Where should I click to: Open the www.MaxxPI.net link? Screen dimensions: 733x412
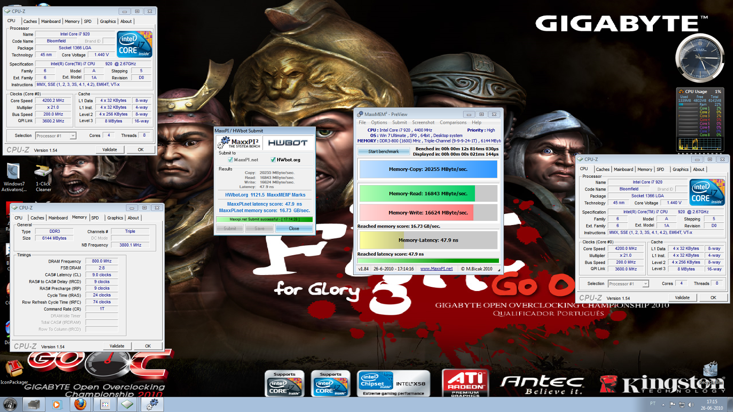click(436, 269)
